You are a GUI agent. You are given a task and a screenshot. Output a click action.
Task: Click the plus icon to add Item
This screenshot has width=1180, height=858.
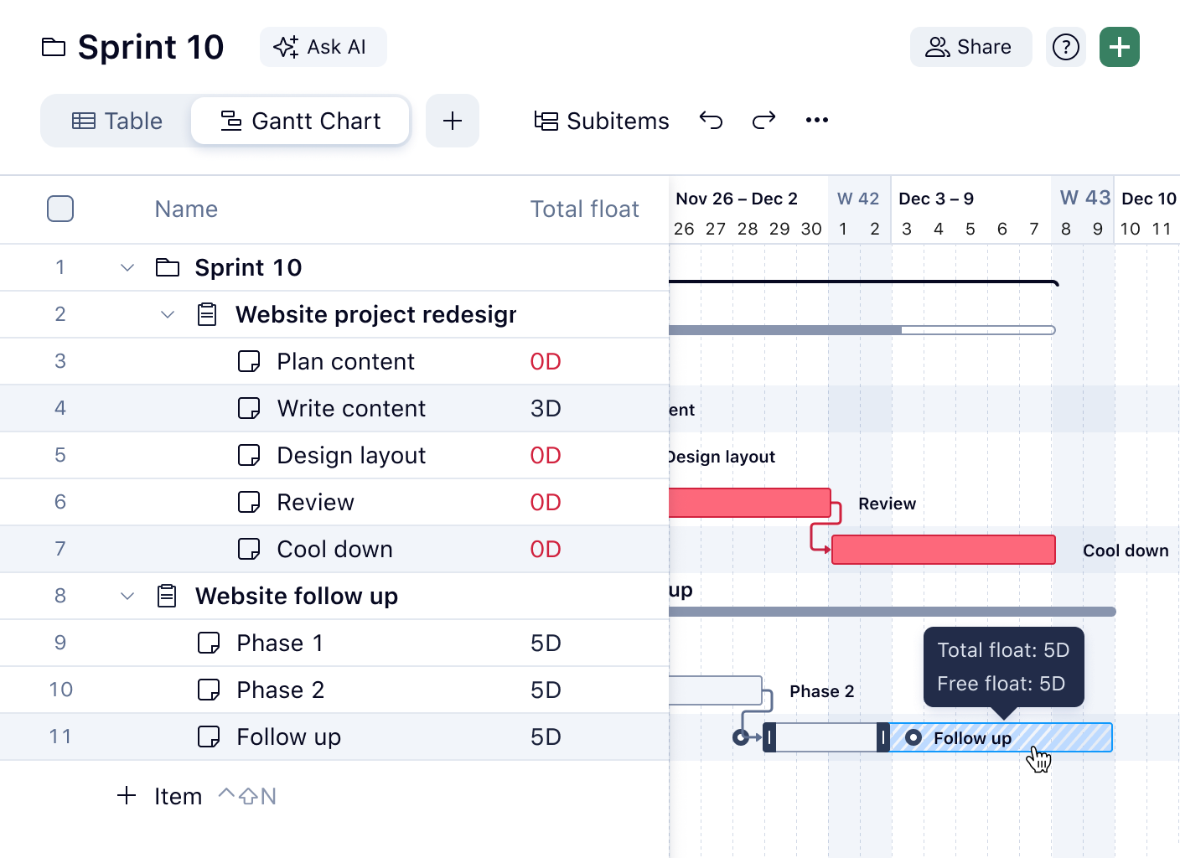(127, 795)
